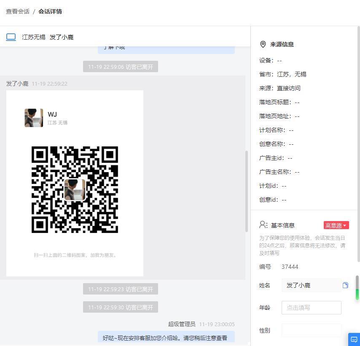The height and width of the screenshot is (346, 360).
Task: Click the 广告主id entry
Action: tap(276, 158)
